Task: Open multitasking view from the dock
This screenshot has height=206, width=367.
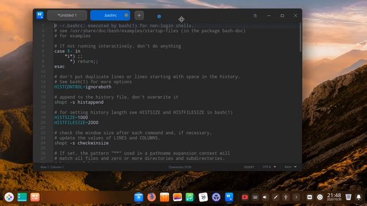Action: (35, 197)
